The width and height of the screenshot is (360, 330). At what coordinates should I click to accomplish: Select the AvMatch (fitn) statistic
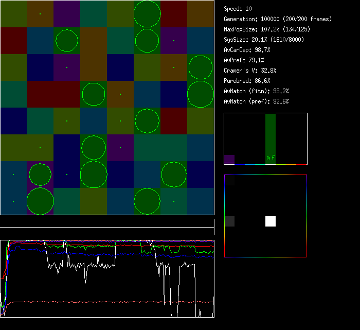tap(256, 91)
